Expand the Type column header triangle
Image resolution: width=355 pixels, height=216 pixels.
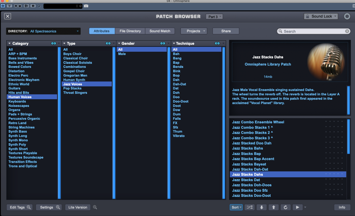[64, 43]
